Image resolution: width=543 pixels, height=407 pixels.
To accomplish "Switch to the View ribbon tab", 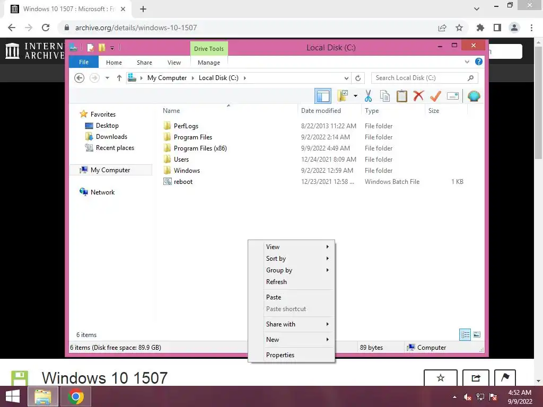I will (x=174, y=63).
